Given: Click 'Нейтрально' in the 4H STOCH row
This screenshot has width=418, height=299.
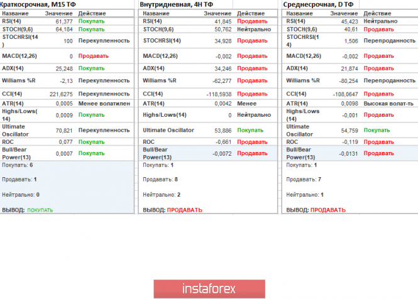Looking at the screenshot, I should pos(254,30).
